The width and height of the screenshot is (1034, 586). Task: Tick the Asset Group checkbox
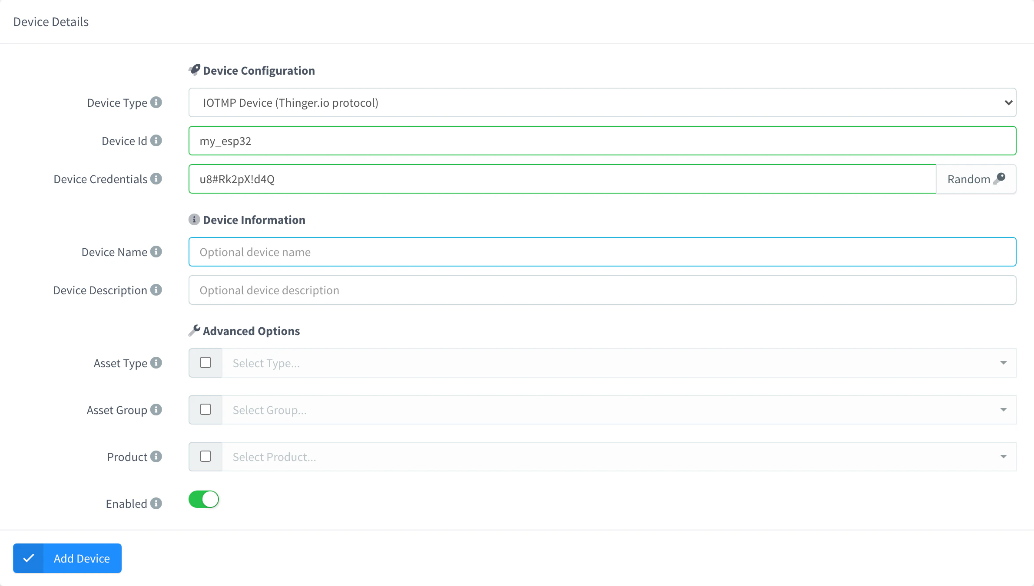tap(205, 410)
